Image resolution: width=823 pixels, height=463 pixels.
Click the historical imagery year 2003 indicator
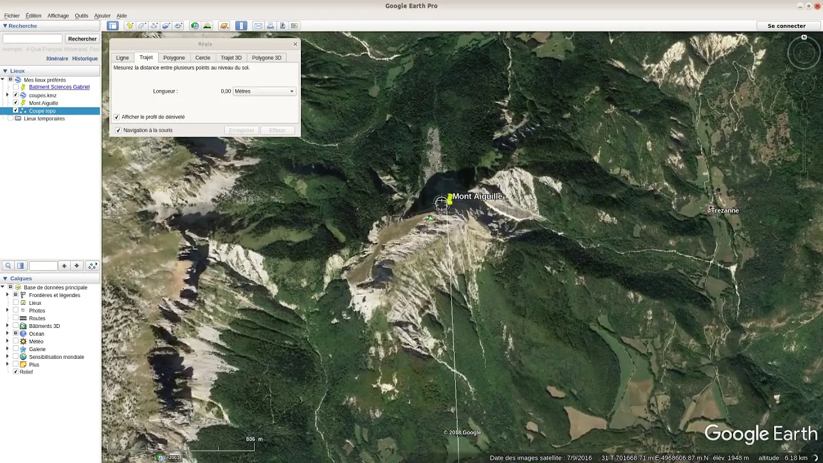(x=174, y=457)
